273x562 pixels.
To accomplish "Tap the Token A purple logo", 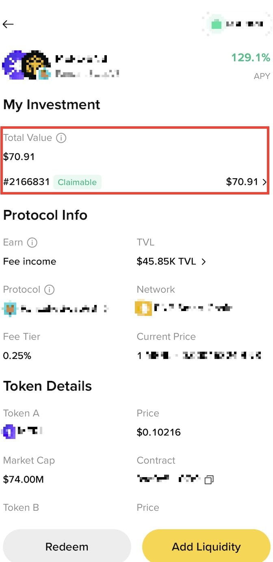I will 9,432.
